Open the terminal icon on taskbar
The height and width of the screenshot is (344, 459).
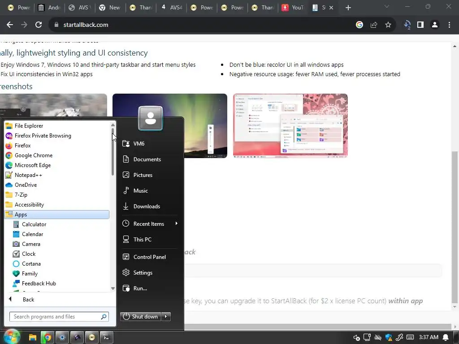pos(107,338)
